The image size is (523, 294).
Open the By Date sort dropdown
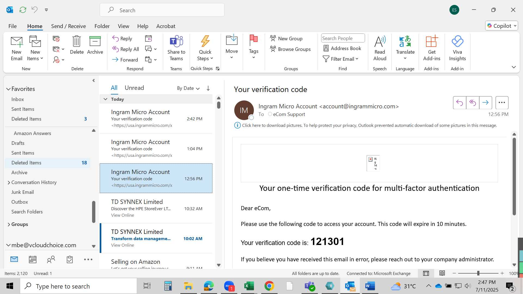tap(188, 88)
